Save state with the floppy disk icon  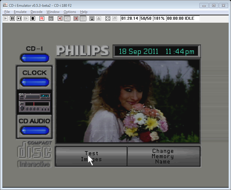click(x=92, y=18)
